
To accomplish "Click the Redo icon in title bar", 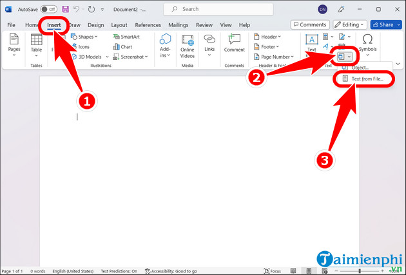I will [x=92, y=9].
